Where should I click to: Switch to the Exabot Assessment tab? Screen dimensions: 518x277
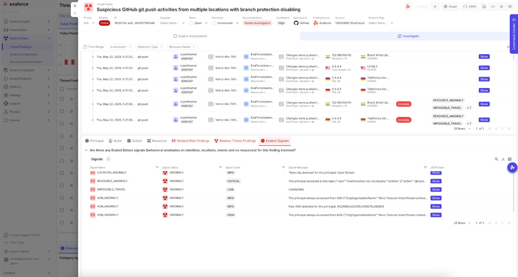190,36
